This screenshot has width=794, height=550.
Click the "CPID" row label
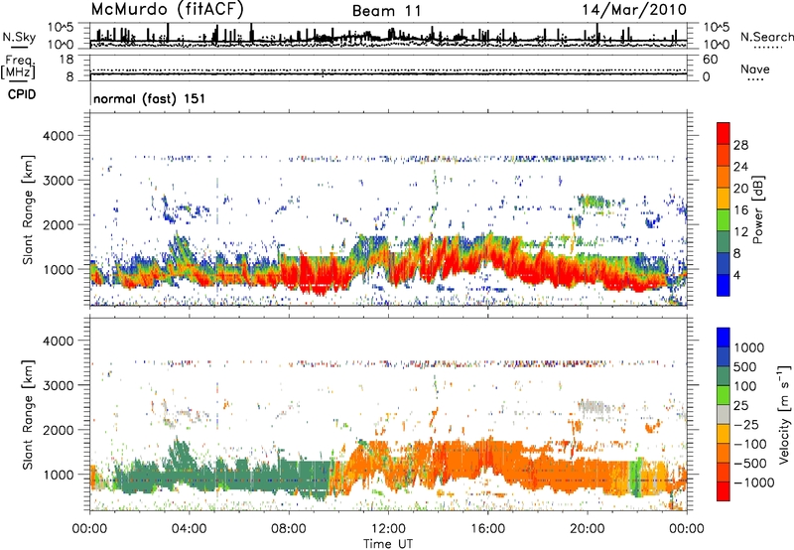click(22, 94)
